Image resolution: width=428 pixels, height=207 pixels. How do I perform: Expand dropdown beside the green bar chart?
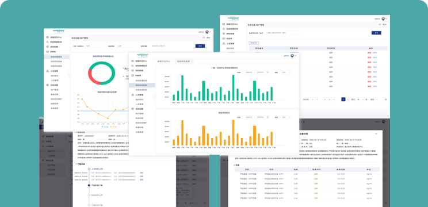(286, 72)
